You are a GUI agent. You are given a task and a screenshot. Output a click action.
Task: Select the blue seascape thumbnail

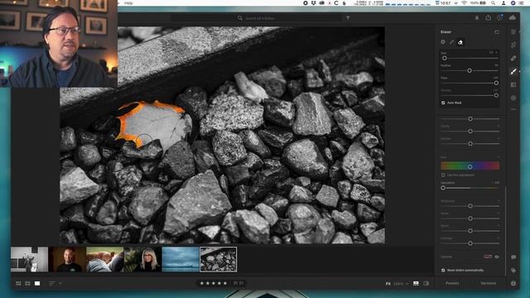(181, 259)
